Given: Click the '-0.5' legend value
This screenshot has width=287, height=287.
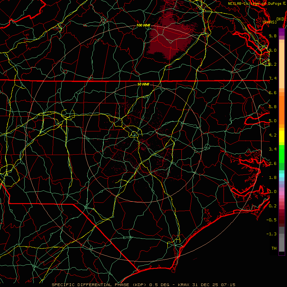Looking at the screenshot, I should pos(271,220).
